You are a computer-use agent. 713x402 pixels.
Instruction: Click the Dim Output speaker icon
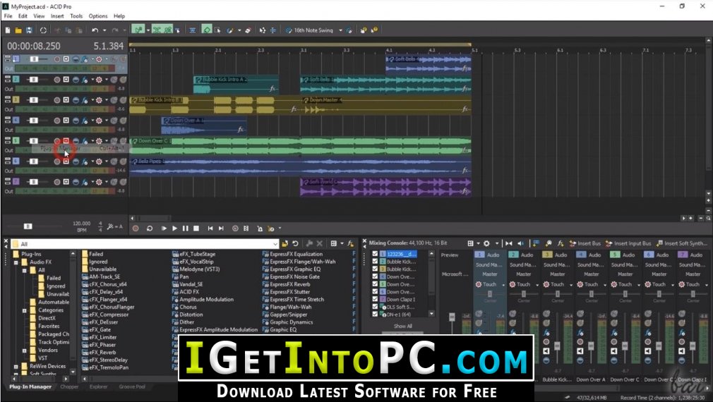coord(521,243)
